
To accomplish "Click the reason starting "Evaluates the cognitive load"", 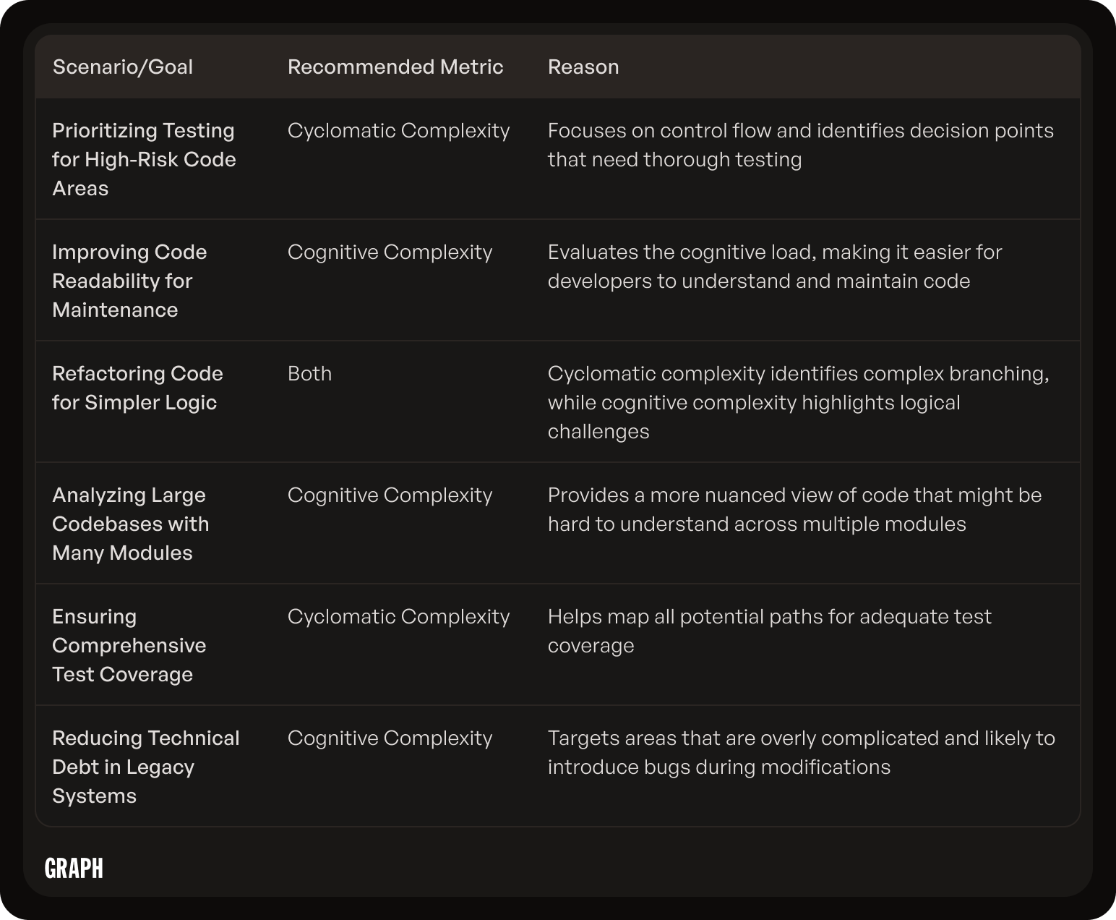I will (x=775, y=266).
